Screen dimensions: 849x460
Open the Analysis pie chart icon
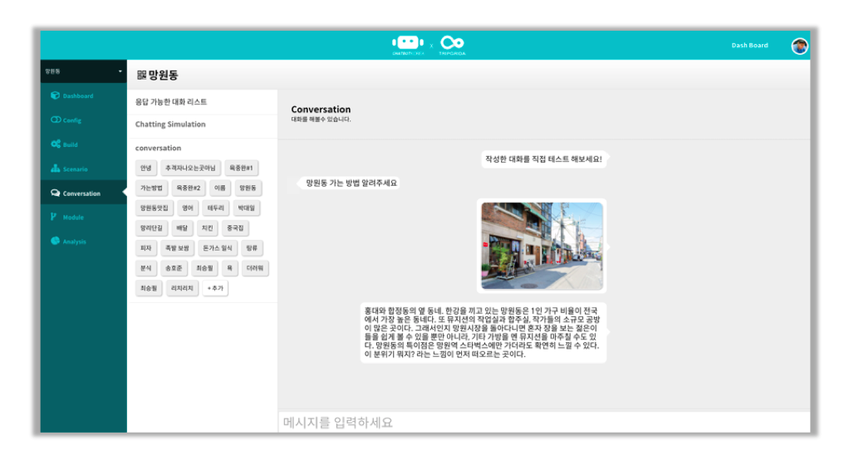tap(55, 241)
